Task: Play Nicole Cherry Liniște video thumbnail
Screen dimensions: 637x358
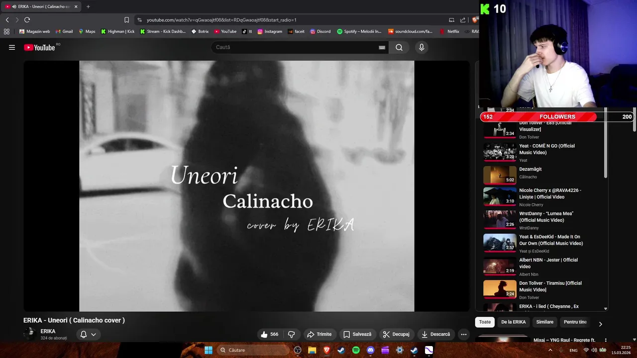Action: pyautogui.click(x=500, y=196)
